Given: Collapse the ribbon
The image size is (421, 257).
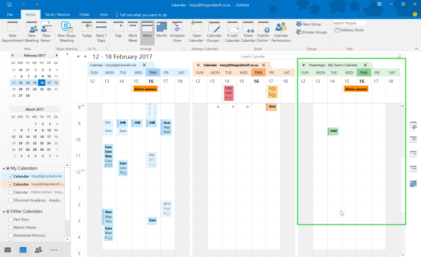Looking at the screenshot, I should click(416, 49).
